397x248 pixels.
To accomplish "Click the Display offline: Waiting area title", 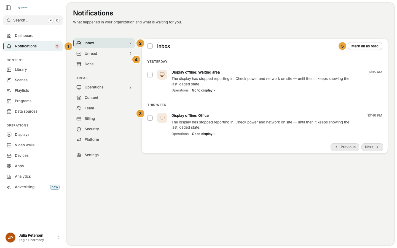I will (195, 72).
